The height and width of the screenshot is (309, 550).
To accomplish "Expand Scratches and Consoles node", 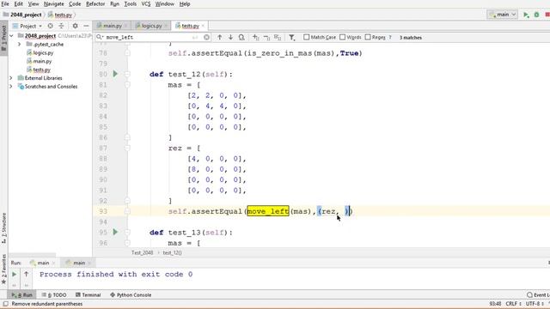I will click(11, 86).
